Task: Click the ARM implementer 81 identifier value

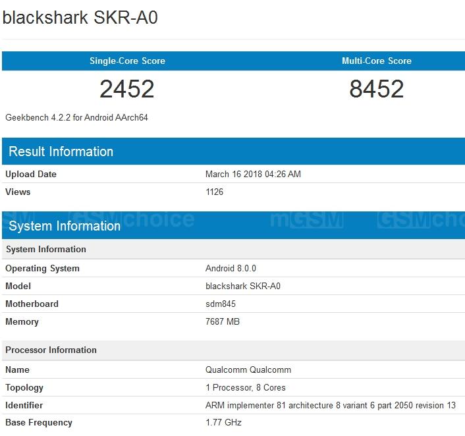Action: pyautogui.click(x=331, y=406)
